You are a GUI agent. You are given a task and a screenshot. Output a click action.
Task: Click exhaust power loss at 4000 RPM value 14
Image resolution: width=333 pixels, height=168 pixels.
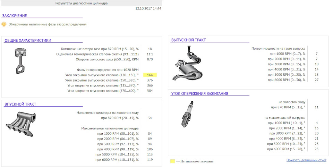click(x=316, y=69)
